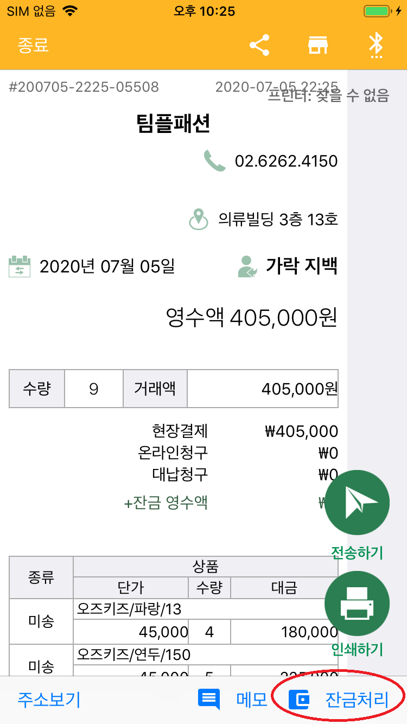Expand the +잔금 영수액 row
Screen dimensions: 407x724
click(x=166, y=503)
